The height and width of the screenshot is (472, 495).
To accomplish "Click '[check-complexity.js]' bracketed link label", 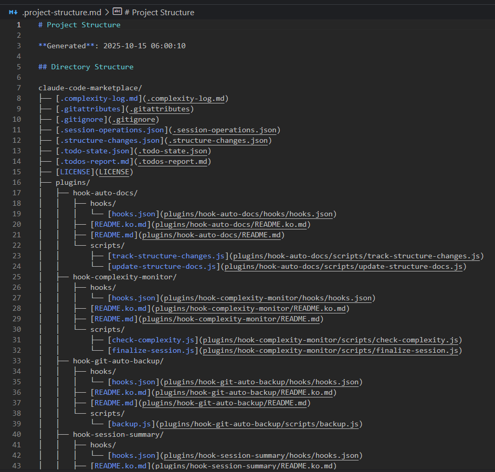I will [x=153, y=340].
